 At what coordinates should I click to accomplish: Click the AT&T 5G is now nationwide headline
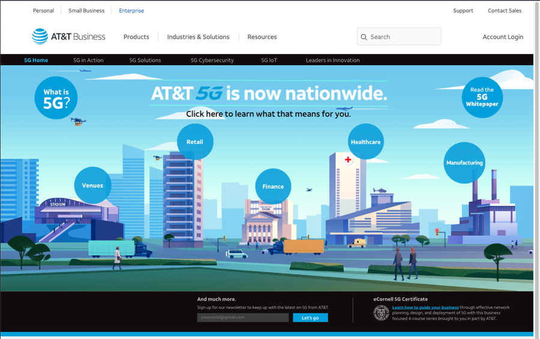click(269, 93)
